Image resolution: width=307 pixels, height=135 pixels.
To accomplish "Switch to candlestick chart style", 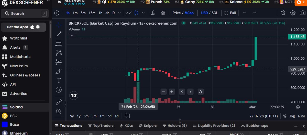I will 136,13.
